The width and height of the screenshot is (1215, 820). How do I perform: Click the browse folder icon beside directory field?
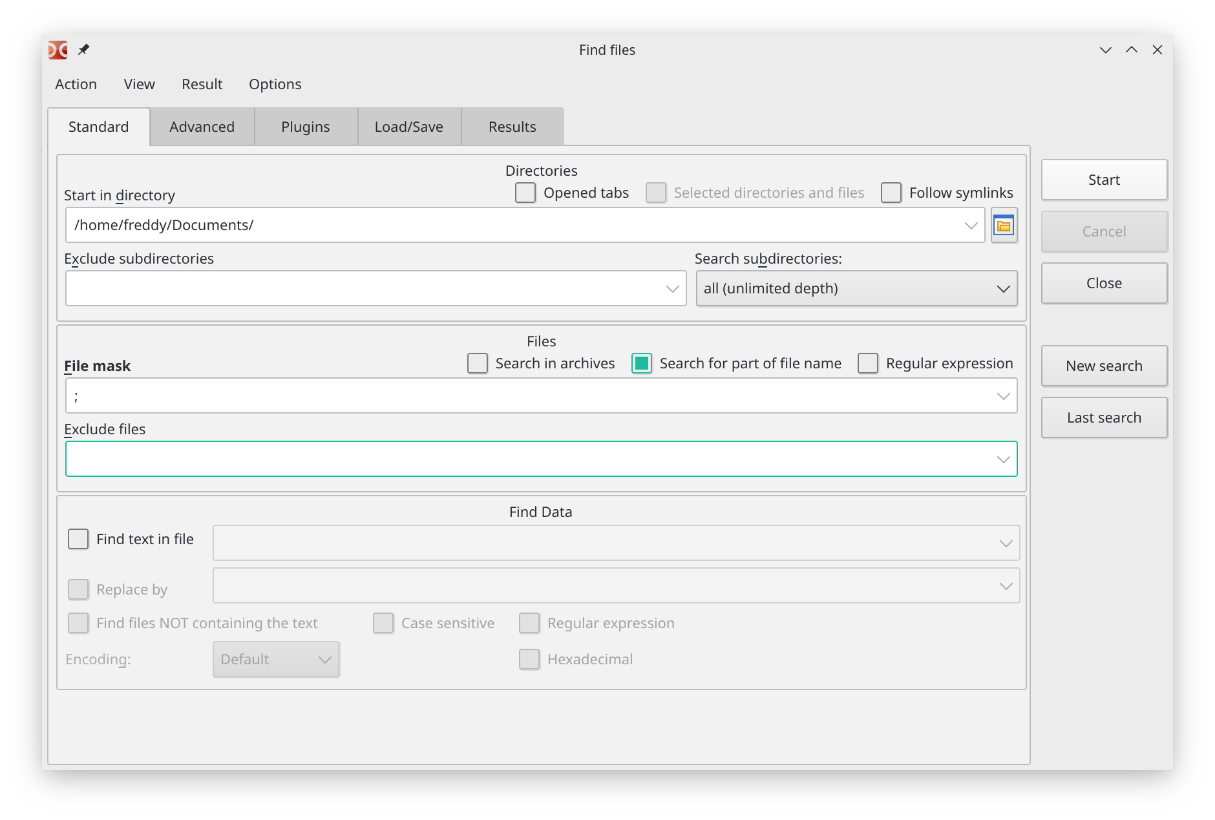(1004, 226)
